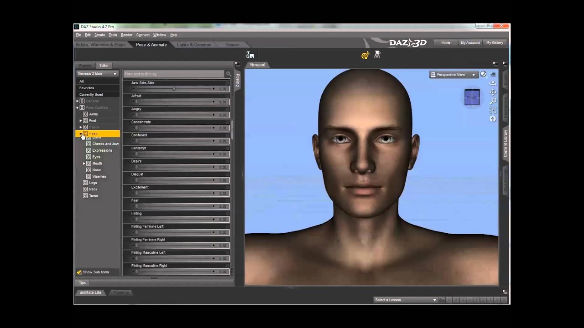584x328 pixels.
Task: Select Cheeks and Jaw in the tree
Action: [105, 144]
